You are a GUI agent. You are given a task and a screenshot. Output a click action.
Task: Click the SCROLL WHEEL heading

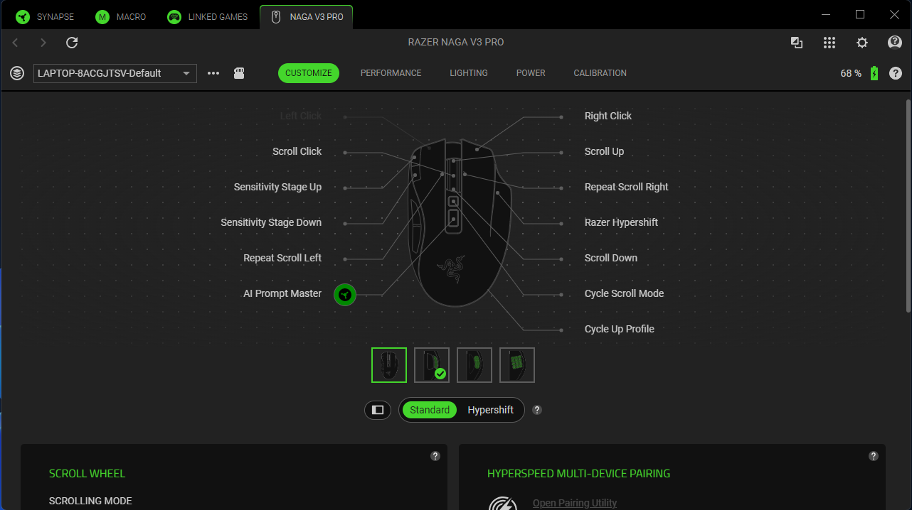pos(87,474)
